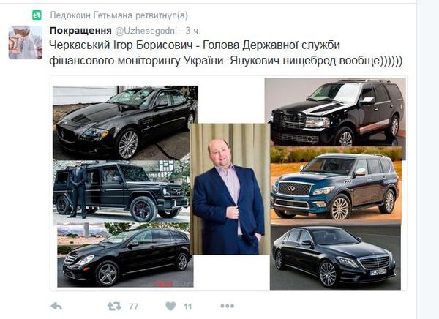Image resolution: width=439 pixels, height=319 pixels.
Task: View the likes count 11
Action: point(188,307)
